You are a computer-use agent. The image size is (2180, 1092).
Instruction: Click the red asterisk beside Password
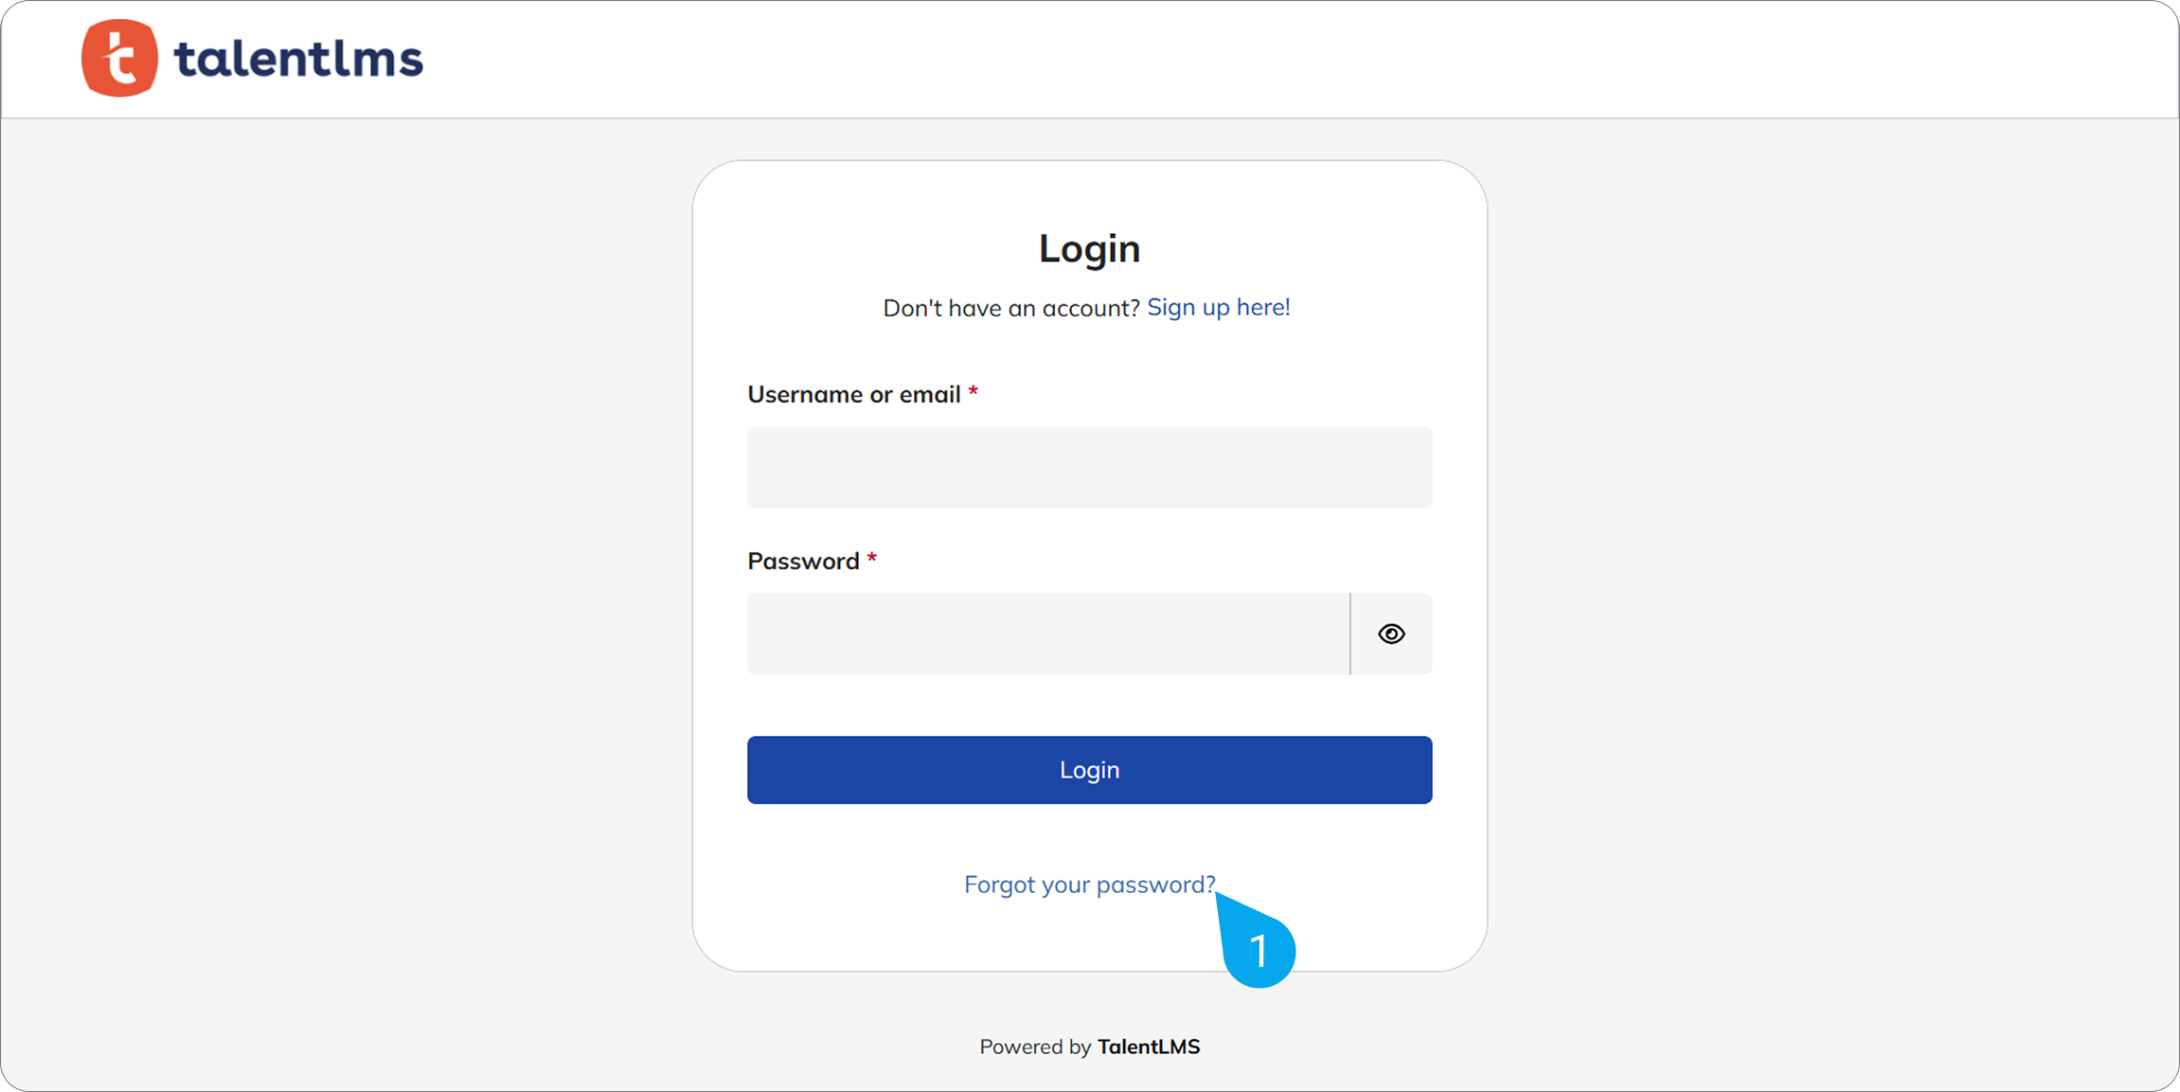871,559
